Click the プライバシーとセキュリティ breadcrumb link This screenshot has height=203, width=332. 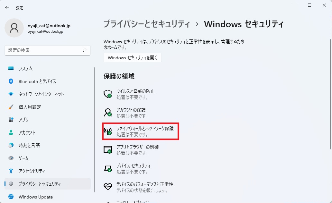(x=147, y=24)
